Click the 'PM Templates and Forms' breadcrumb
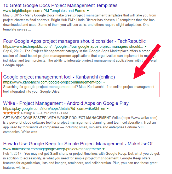172x174 pixels. [x=64, y=11]
